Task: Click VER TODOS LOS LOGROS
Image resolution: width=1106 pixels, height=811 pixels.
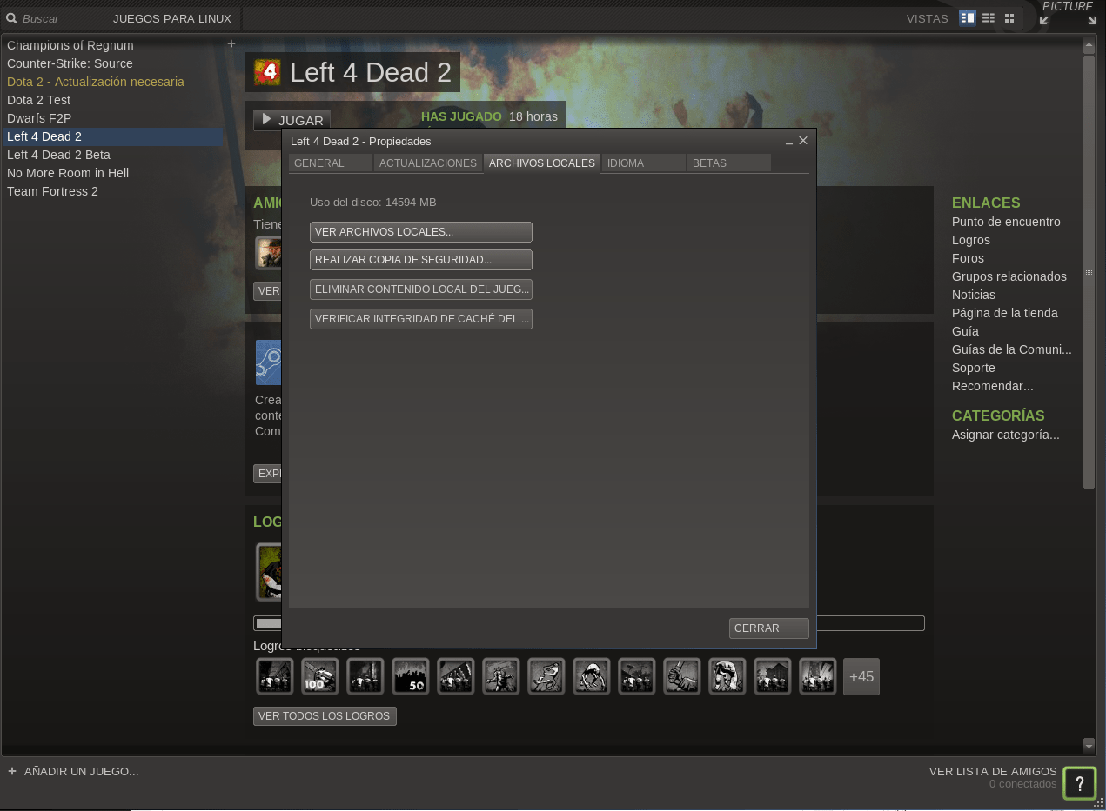Action: point(325,716)
